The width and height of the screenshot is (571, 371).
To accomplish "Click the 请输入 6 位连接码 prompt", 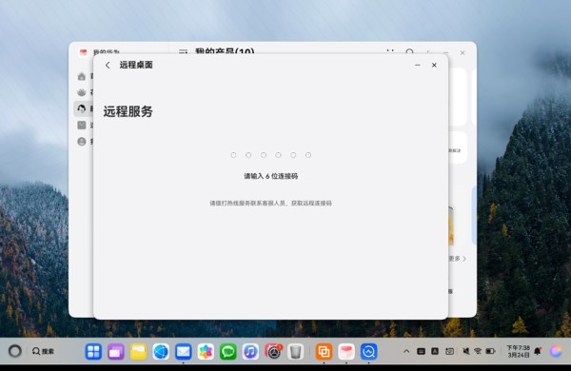I will (x=270, y=176).
